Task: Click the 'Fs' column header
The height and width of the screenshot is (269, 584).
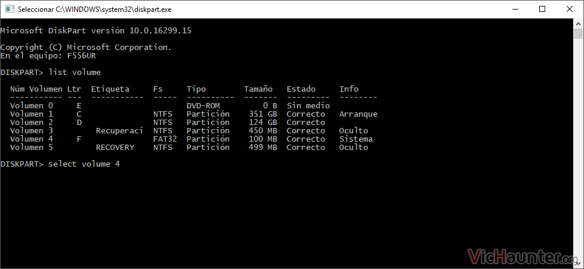Action: pyautogui.click(x=158, y=89)
